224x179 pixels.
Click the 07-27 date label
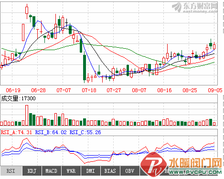tap(114, 90)
